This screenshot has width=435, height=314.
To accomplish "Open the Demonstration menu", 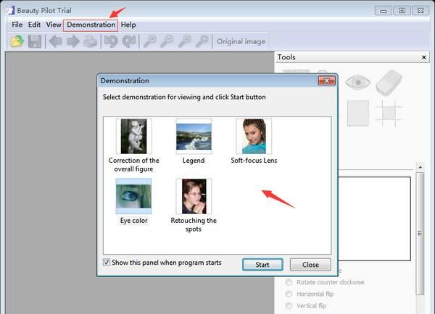I will point(91,25).
